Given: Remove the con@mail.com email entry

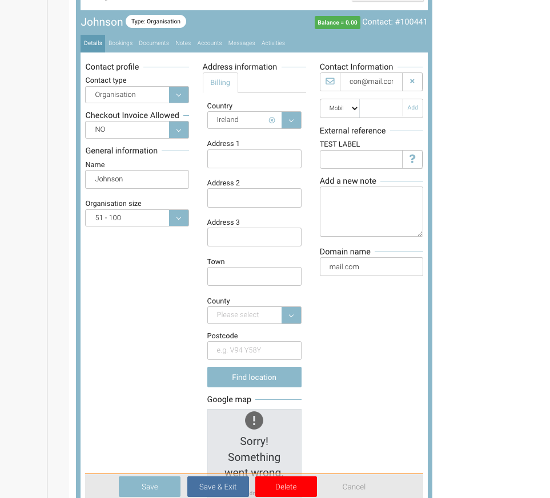Looking at the screenshot, I should [412, 82].
